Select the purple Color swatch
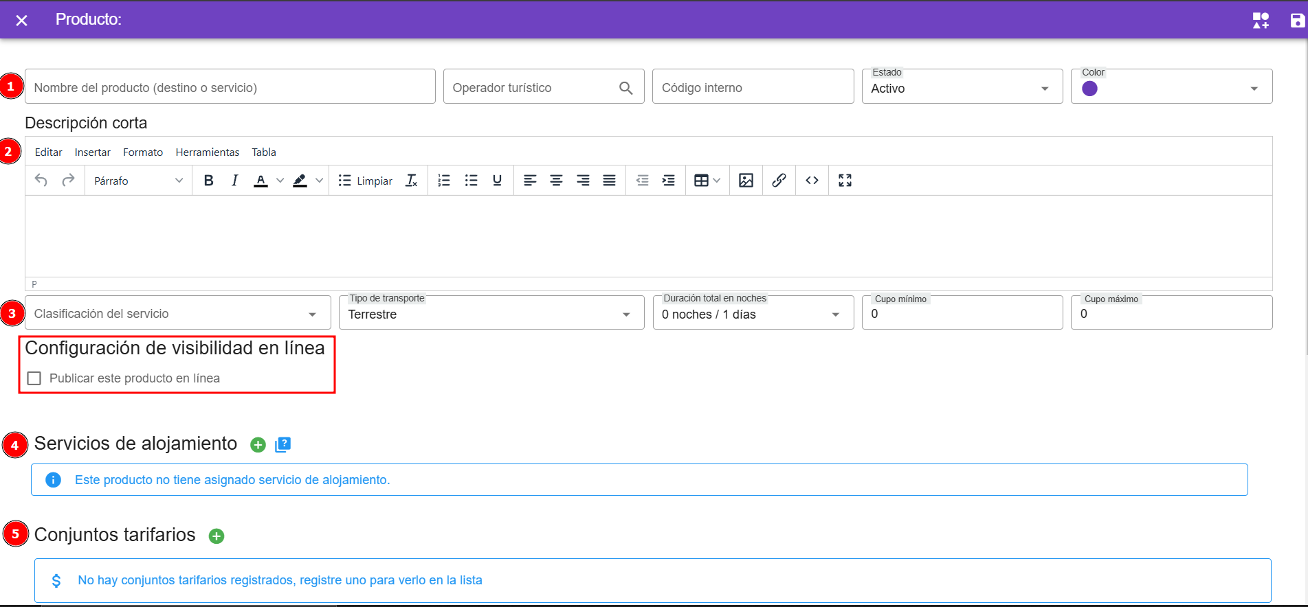Screen dimensions: 1308x607 [x=1089, y=89]
